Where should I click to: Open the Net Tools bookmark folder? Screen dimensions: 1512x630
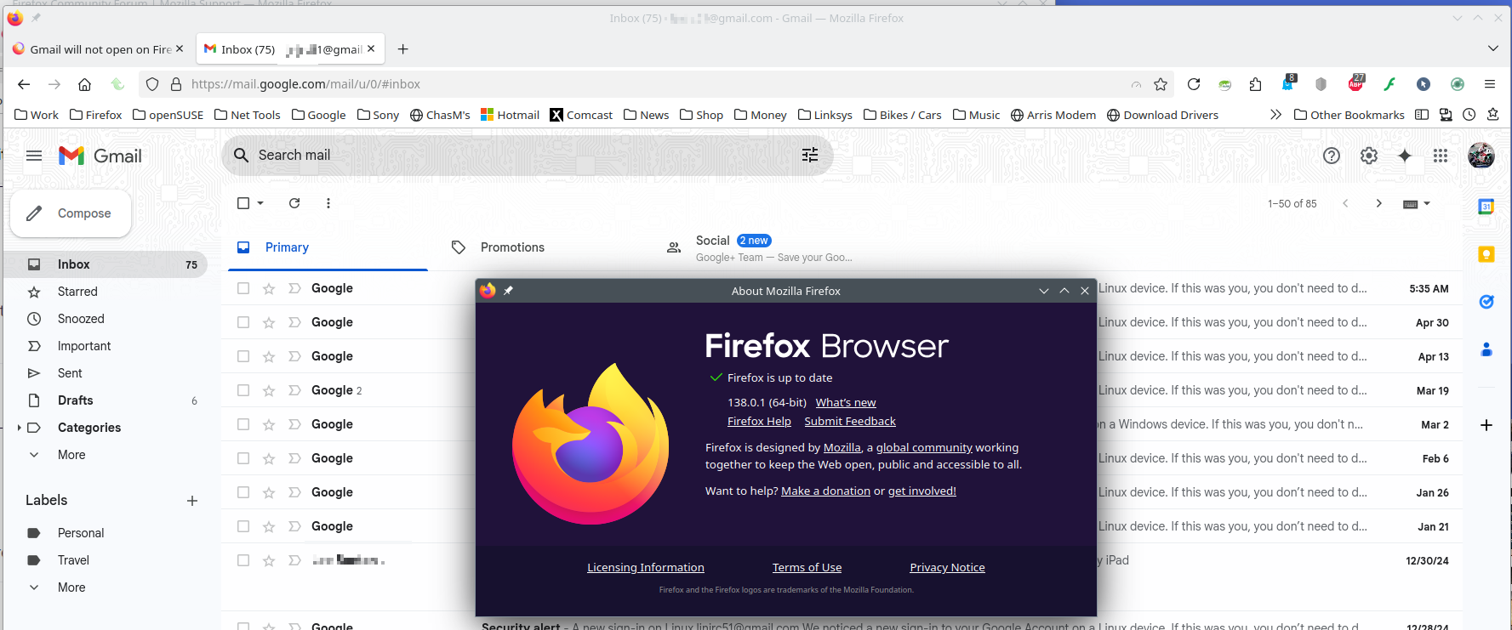(x=248, y=115)
